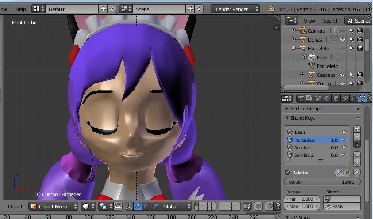Screen dimensions: 373x219
Task: Delete the current Scene with X
Action: 199,9
